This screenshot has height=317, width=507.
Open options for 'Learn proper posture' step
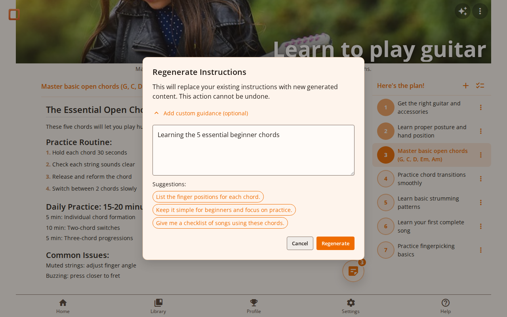[x=481, y=131]
